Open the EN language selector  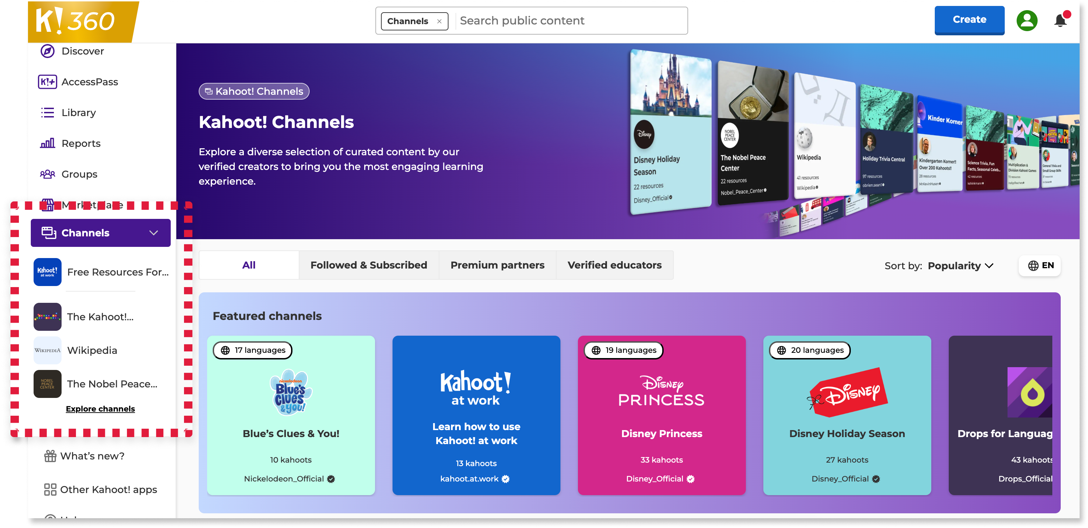[x=1040, y=265]
